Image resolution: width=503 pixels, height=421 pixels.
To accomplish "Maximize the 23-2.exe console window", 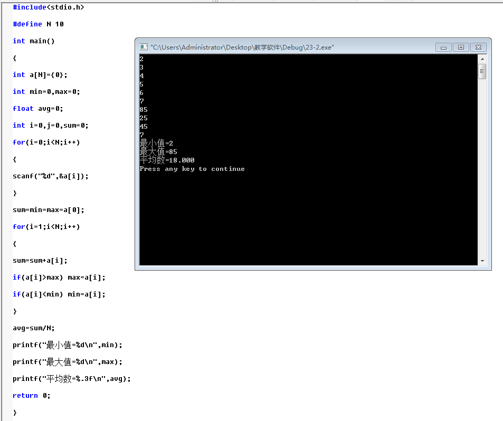I will pos(461,47).
